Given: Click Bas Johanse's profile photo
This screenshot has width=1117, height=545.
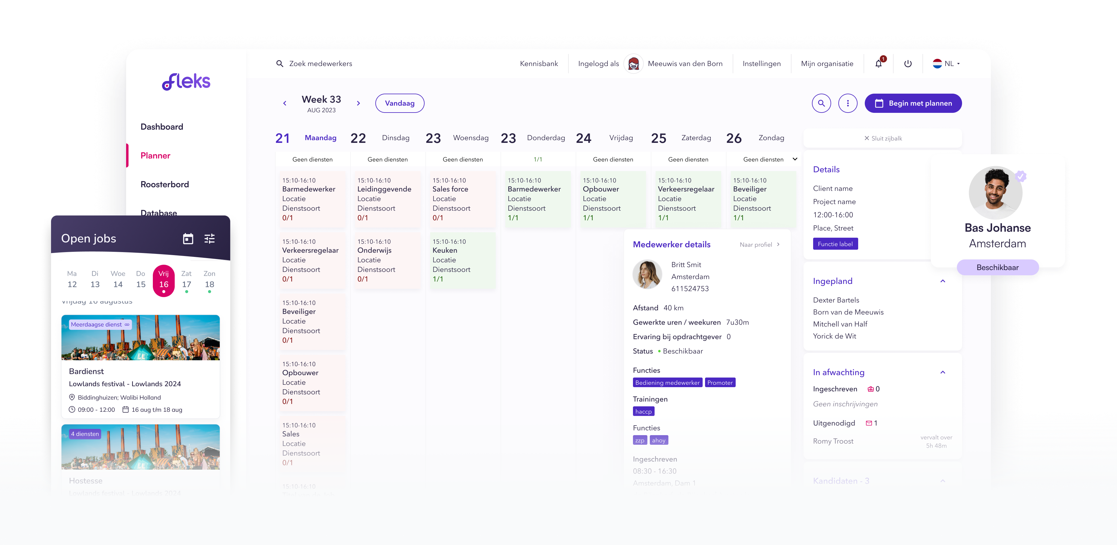Looking at the screenshot, I should point(996,193).
